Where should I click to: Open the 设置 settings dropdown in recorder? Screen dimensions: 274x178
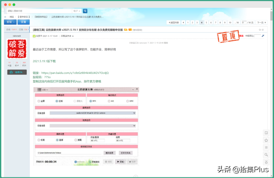coord(45,90)
